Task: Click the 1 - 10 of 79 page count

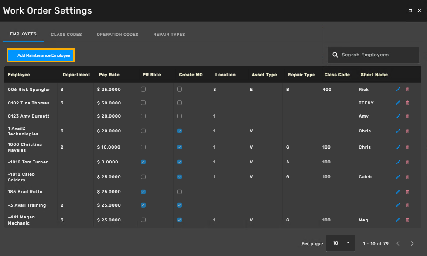Action: click(x=376, y=243)
